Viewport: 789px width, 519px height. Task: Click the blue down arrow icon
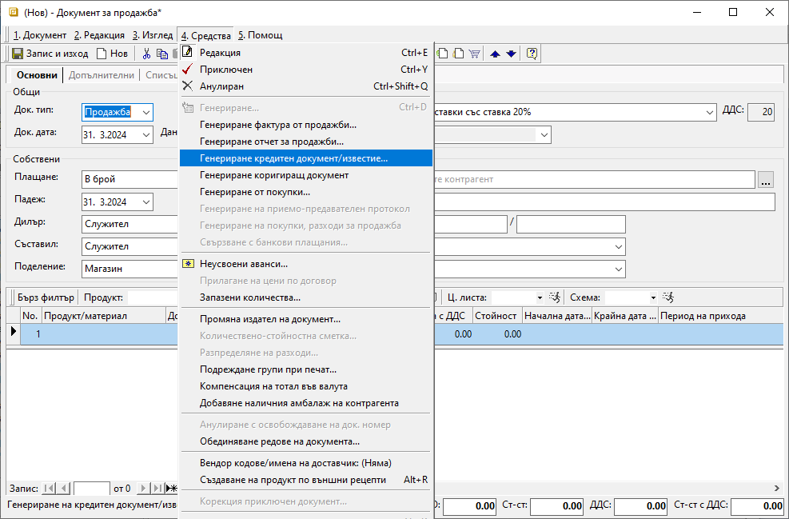(x=511, y=54)
